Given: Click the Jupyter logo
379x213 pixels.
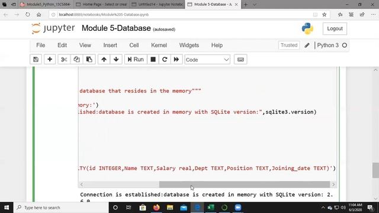Looking at the screenshot, I should click(x=53, y=28).
